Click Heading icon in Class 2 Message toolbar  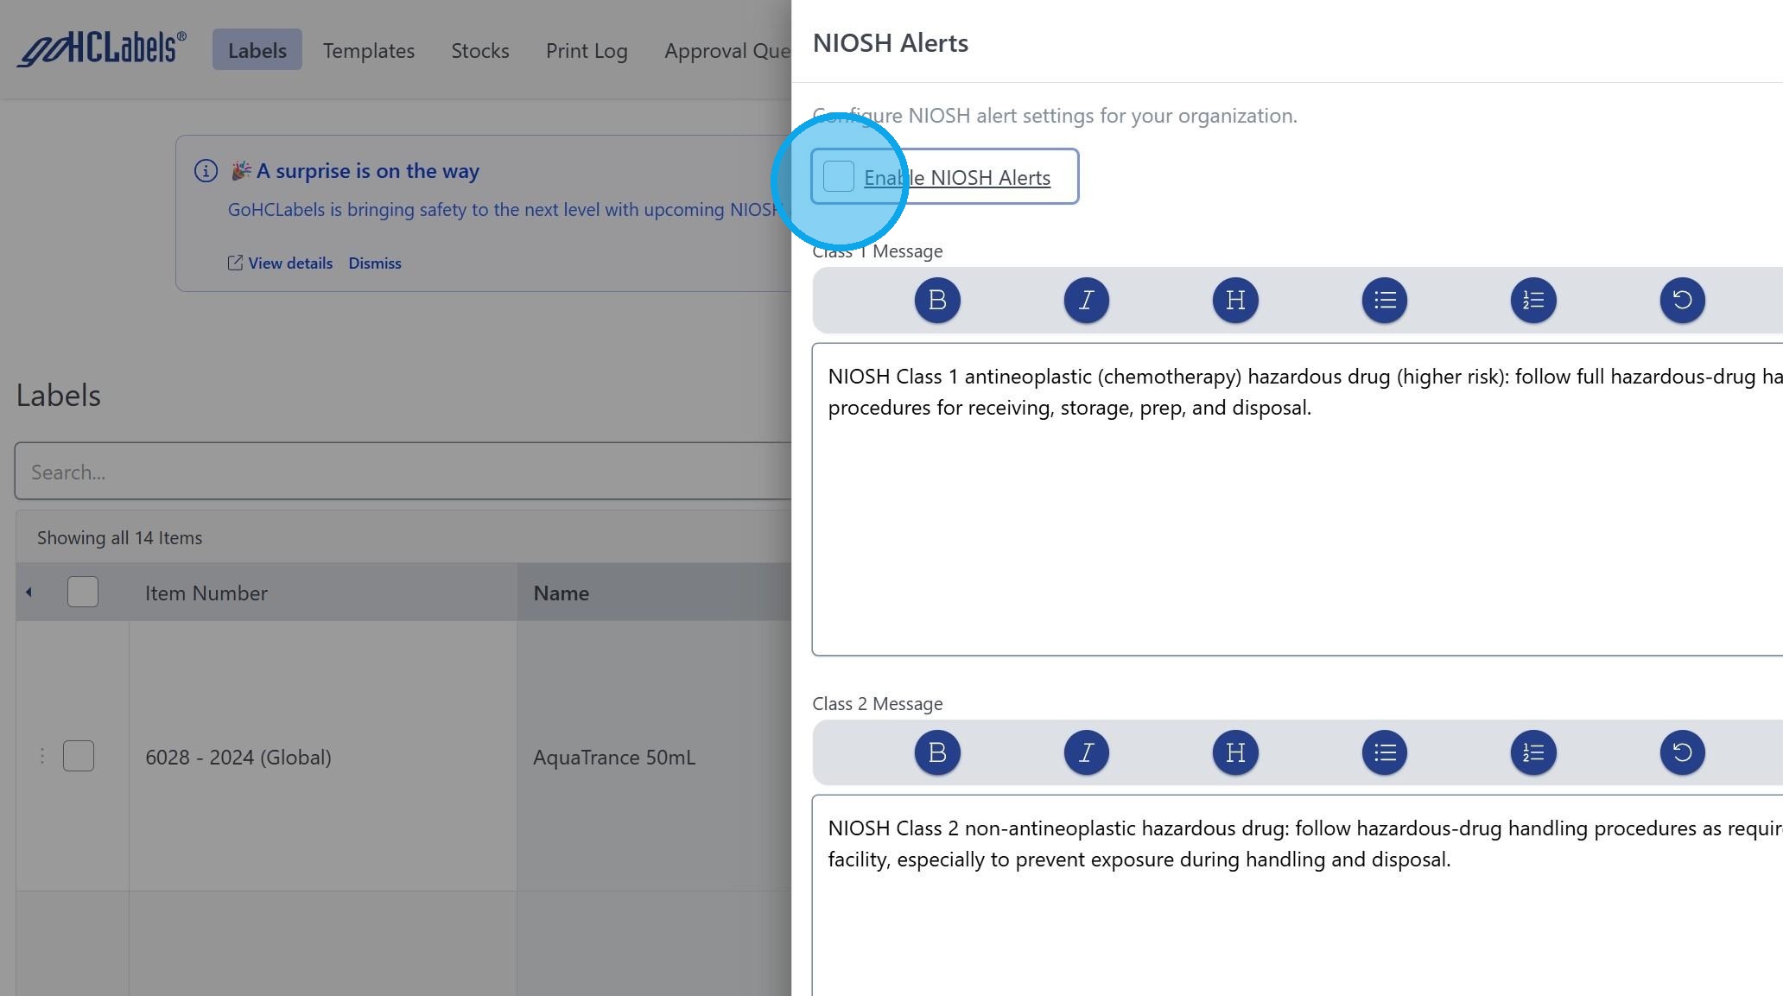(1235, 752)
